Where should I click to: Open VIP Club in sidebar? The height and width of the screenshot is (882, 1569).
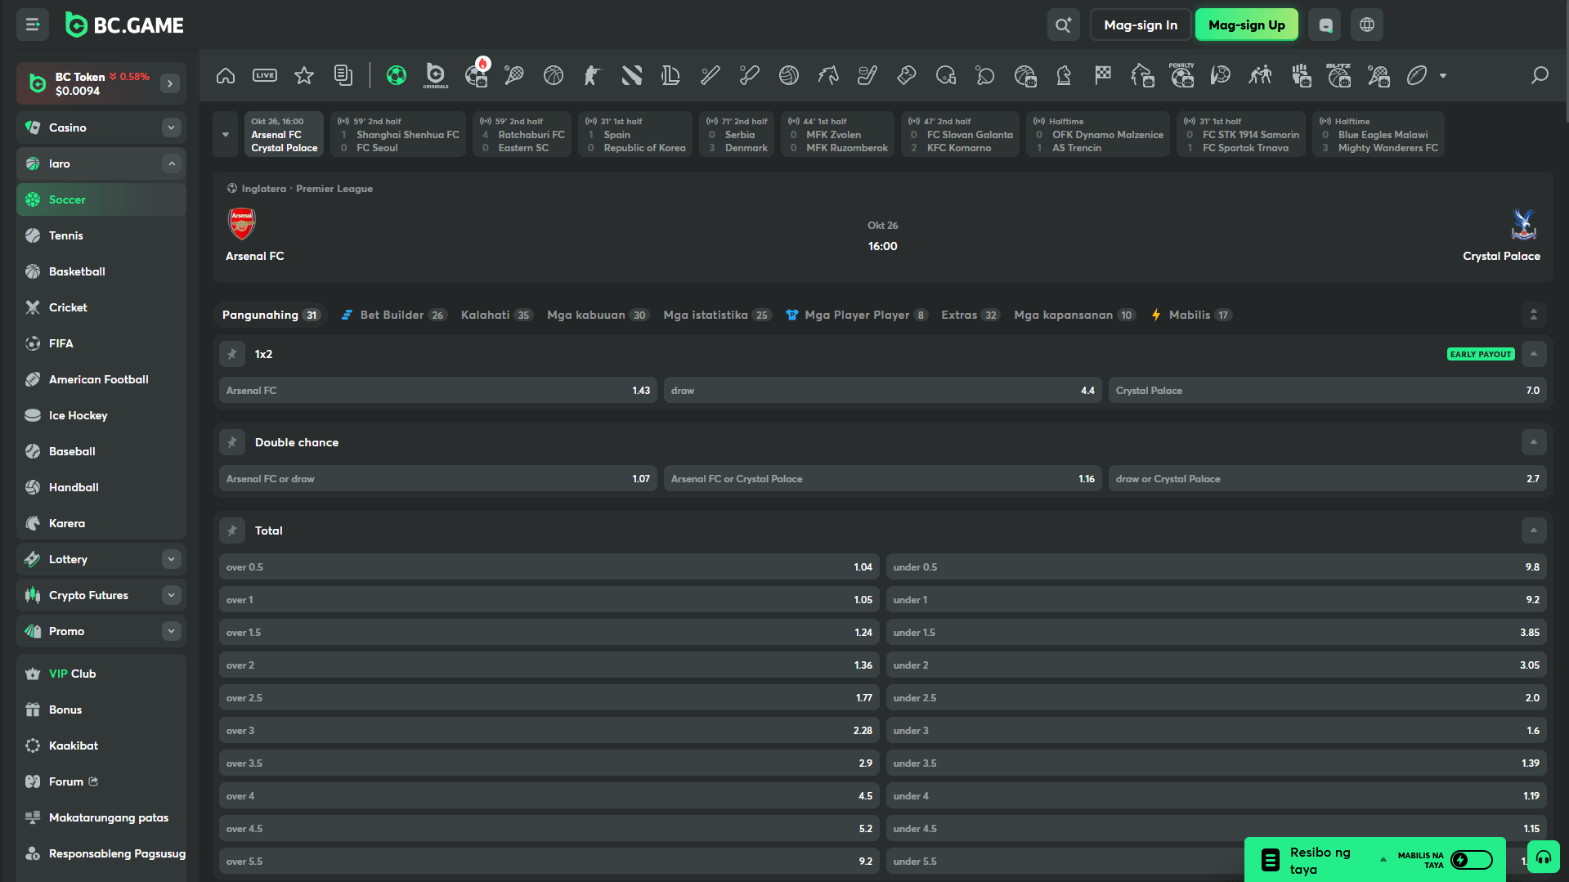[x=101, y=674]
